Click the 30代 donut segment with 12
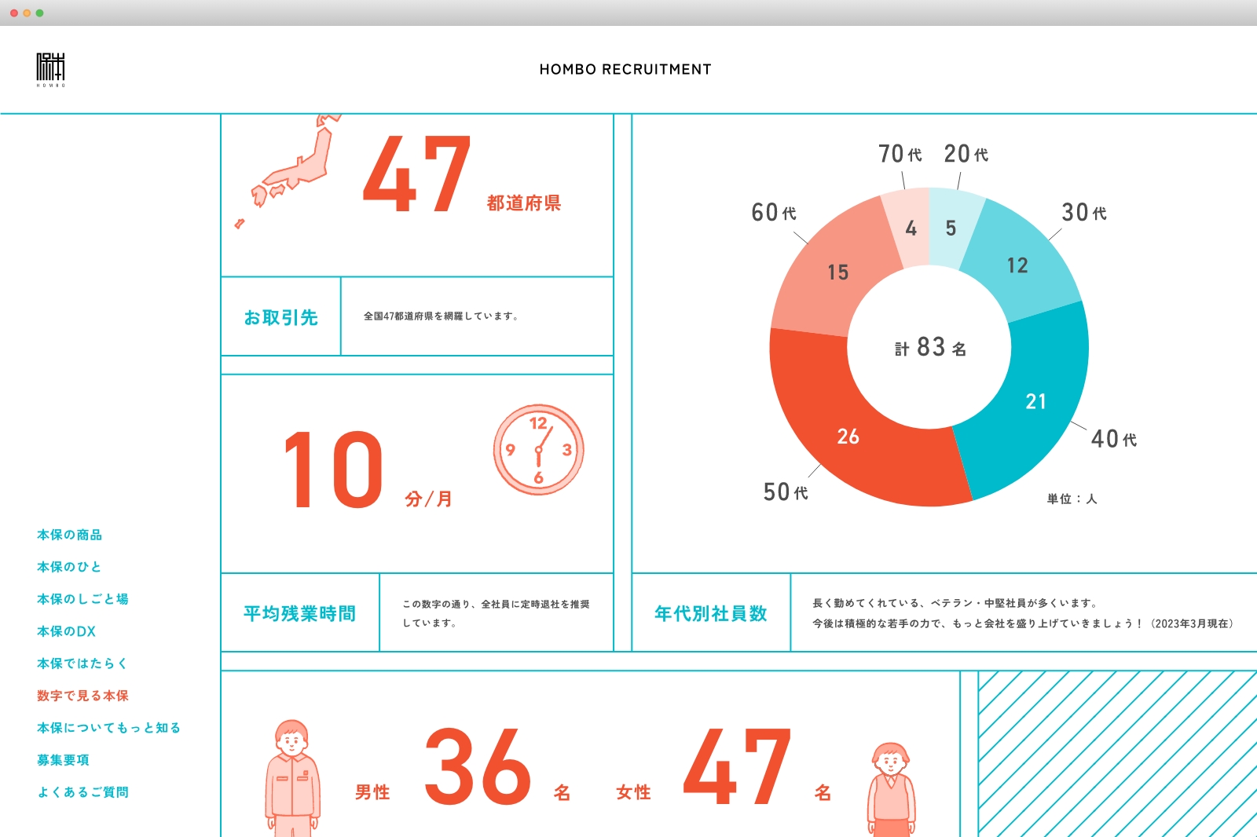 point(1017,265)
